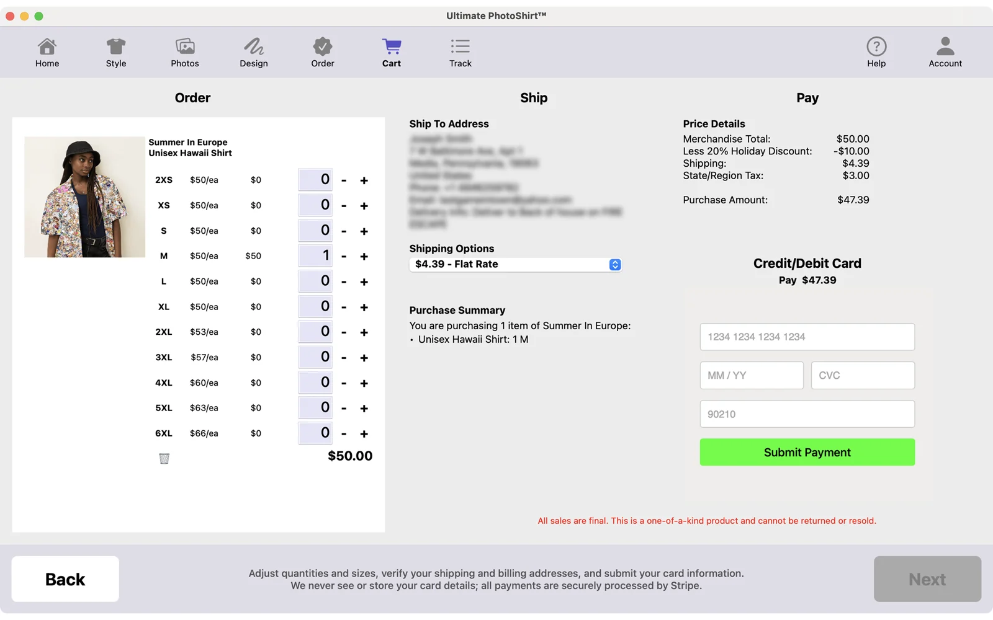Open the Account profile icon
Viewport: 993px width, 620px height.
coord(945,53)
